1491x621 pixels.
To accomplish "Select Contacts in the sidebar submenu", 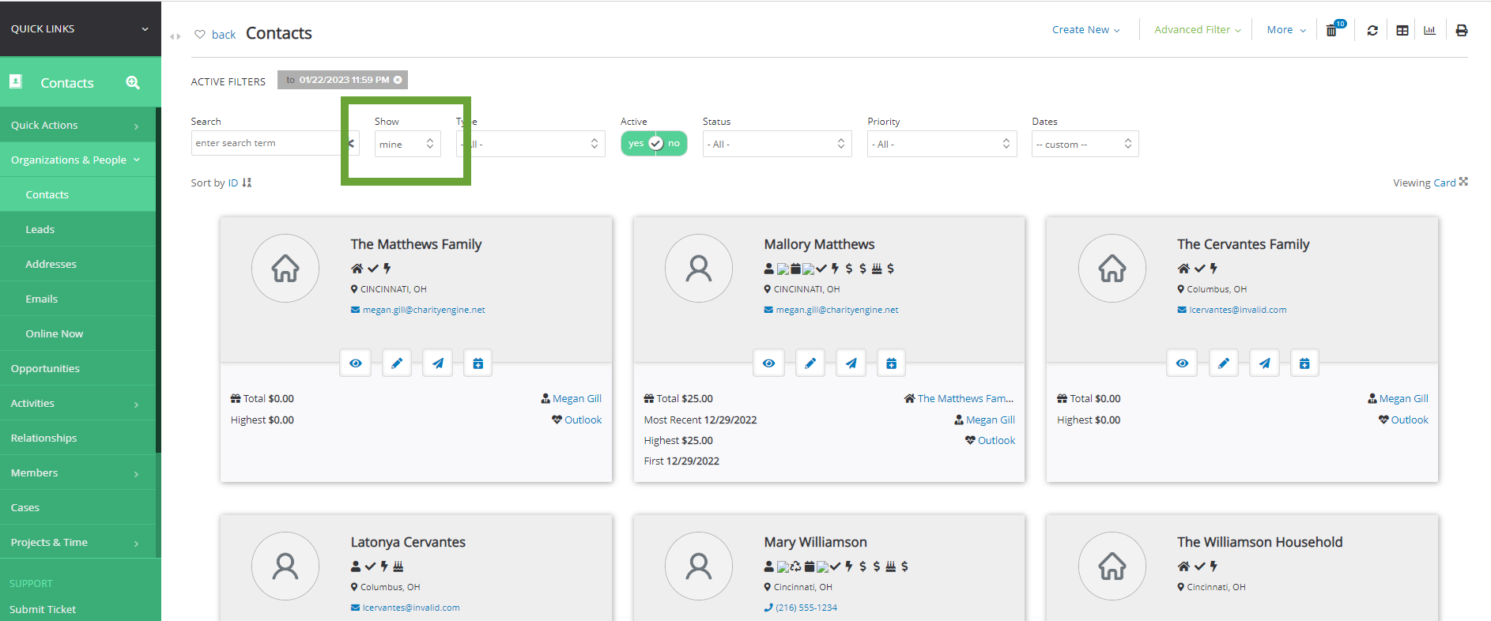I will pos(77,194).
